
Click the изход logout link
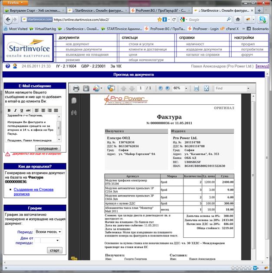tap(262, 66)
